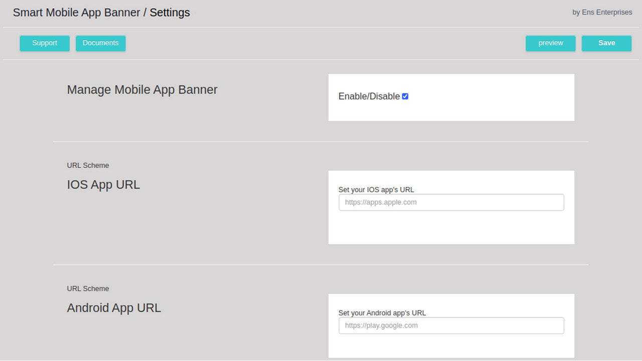
Task: Click the Support button
Action: tap(44, 43)
